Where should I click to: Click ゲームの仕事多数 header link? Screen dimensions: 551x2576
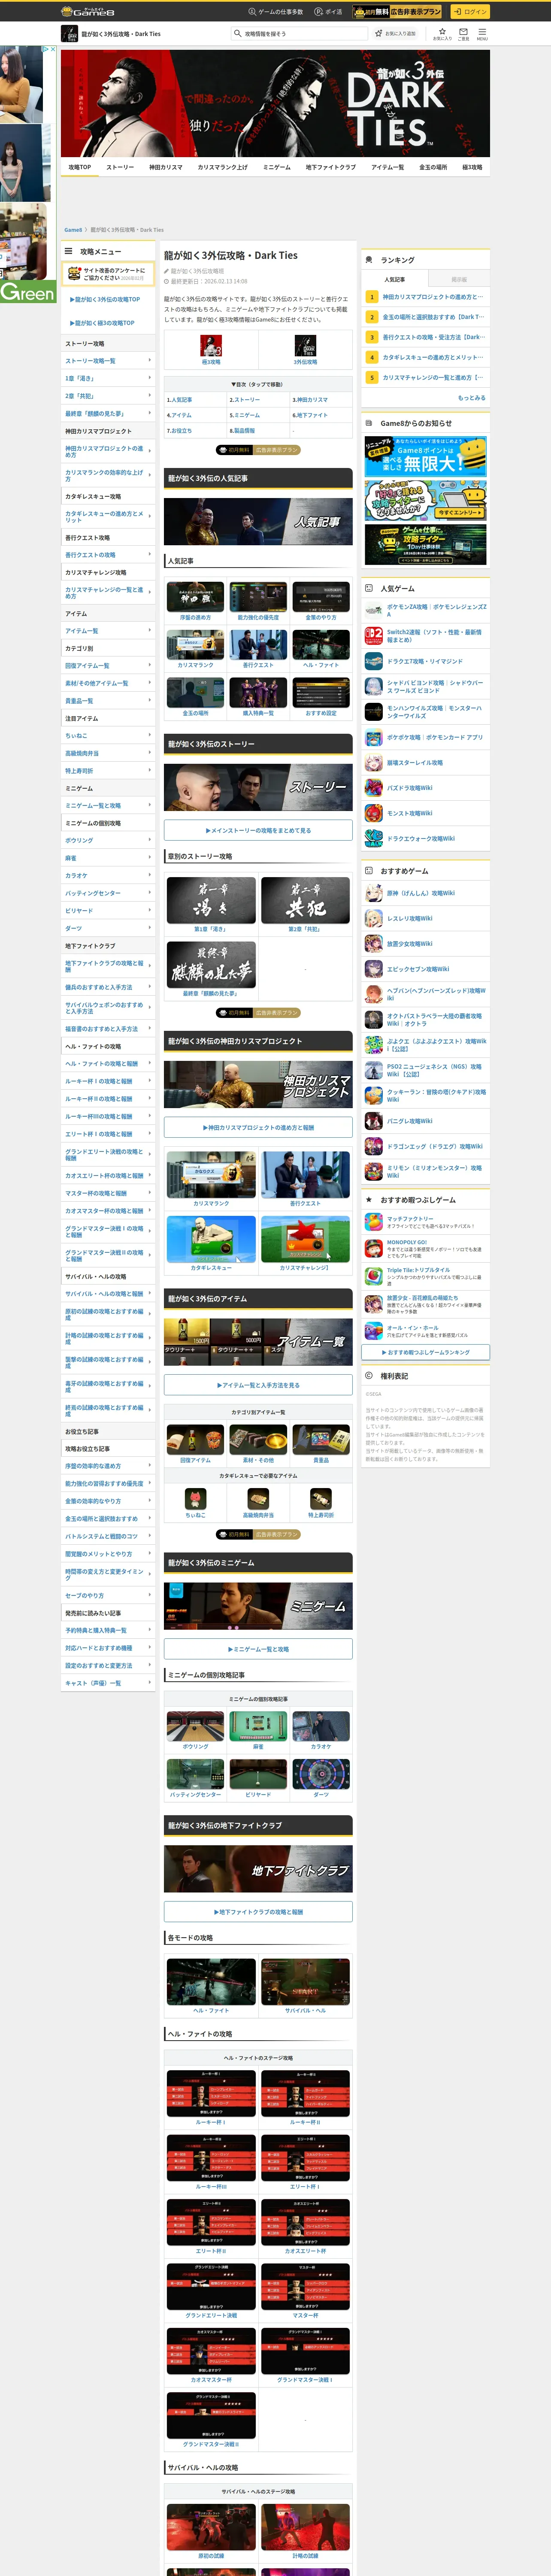pos(276,12)
